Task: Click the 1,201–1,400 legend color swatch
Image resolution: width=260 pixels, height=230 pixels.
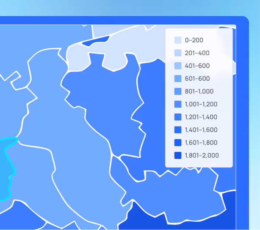Action: pyautogui.click(x=178, y=117)
